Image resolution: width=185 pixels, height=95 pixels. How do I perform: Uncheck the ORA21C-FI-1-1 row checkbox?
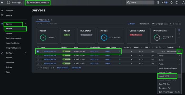[38, 51]
